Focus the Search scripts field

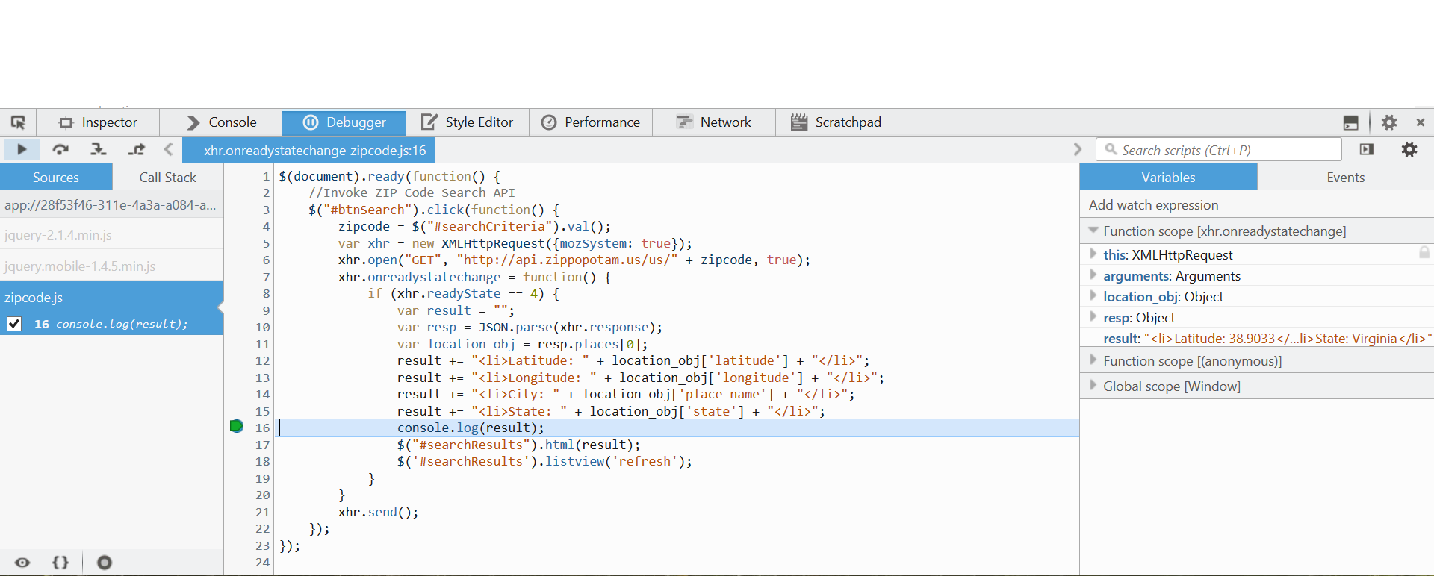[1219, 150]
